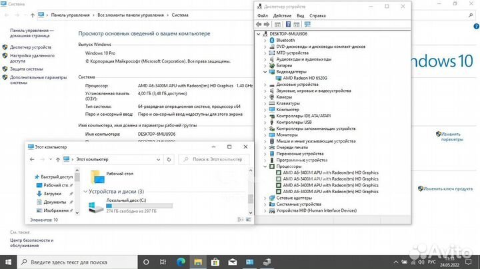Click taskbar search box Введите здесь текст
Image resolution: width=480 pixels, height=269 pixels.
[77, 262]
